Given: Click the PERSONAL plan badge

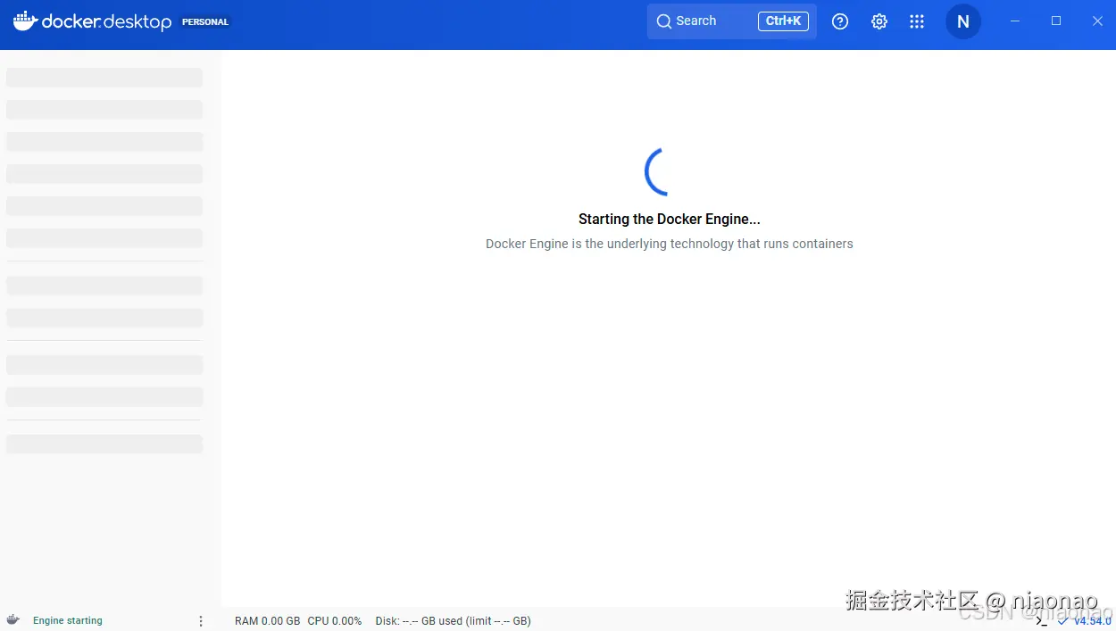Looking at the screenshot, I should (x=205, y=22).
